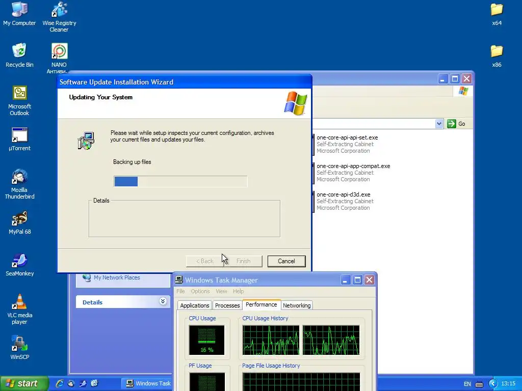Launch MyPal 68 browser icon
This screenshot has width=522, height=391.
tap(19, 223)
